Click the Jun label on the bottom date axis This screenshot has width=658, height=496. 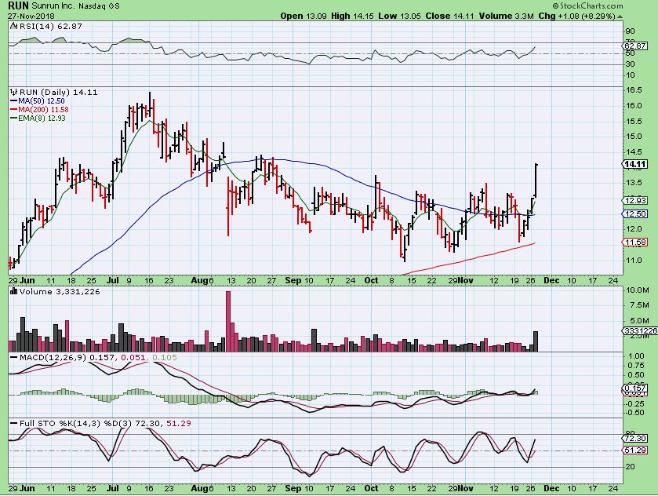27,489
